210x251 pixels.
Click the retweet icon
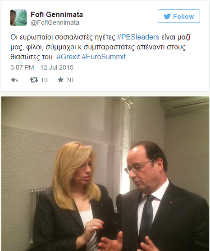coord(34,80)
